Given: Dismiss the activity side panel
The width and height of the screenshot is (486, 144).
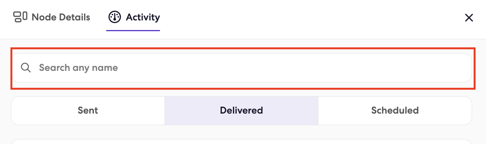Looking at the screenshot, I should coord(469,18).
